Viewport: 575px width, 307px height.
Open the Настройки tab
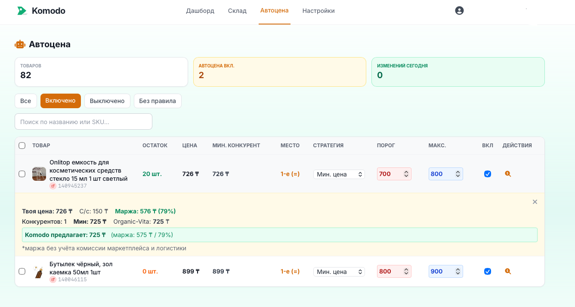[x=318, y=11]
